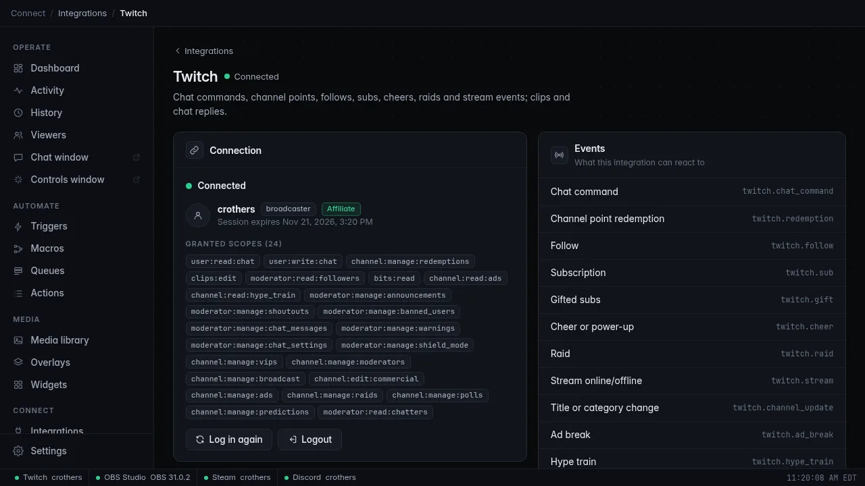Click the moderator:read:chatters scope tag

click(375, 412)
